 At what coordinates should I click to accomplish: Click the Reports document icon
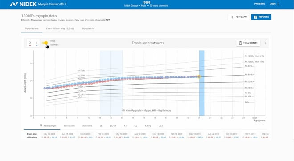tap(255, 17)
